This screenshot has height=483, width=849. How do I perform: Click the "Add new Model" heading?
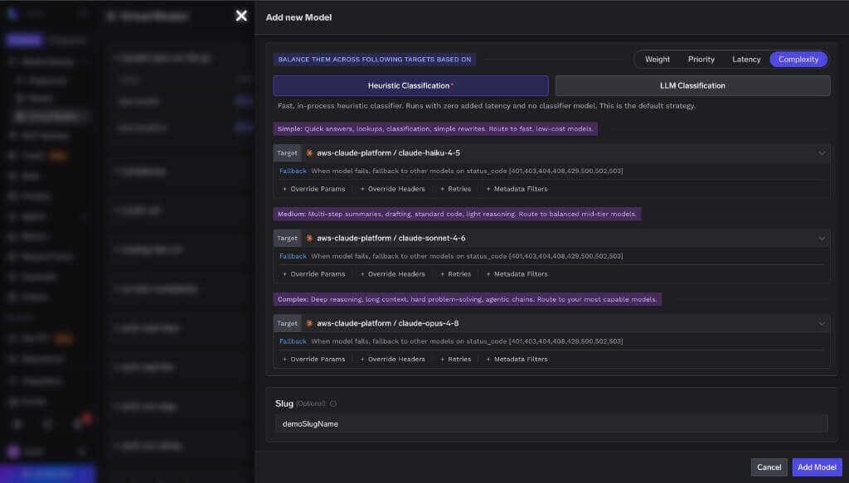click(298, 17)
